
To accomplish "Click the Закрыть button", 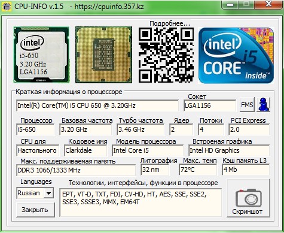I will click(35, 210).
